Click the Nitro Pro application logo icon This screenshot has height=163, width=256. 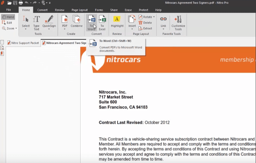(x=2, y=3)
